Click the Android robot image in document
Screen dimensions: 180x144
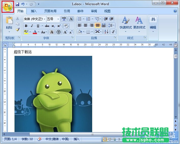(53, 94)
